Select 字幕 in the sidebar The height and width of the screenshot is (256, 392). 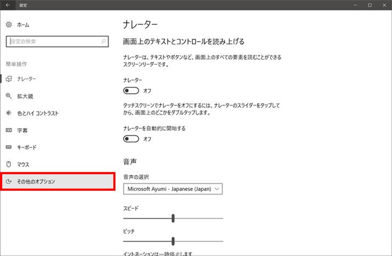(x=22, y=130)
